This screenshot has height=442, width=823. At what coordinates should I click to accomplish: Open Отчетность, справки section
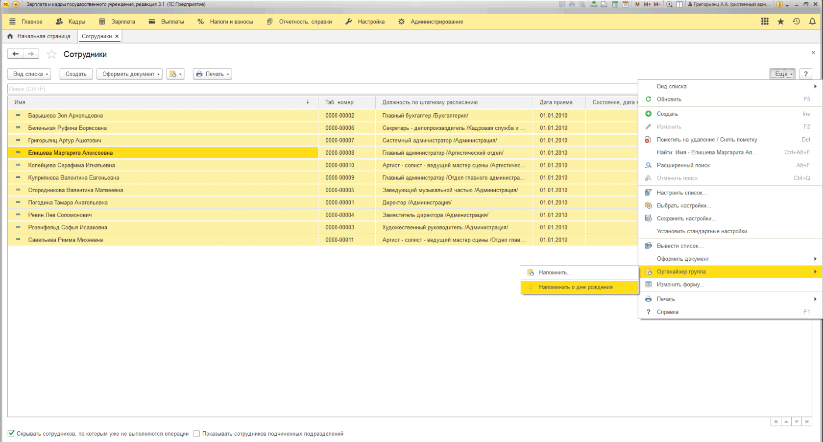coord(299,22)
